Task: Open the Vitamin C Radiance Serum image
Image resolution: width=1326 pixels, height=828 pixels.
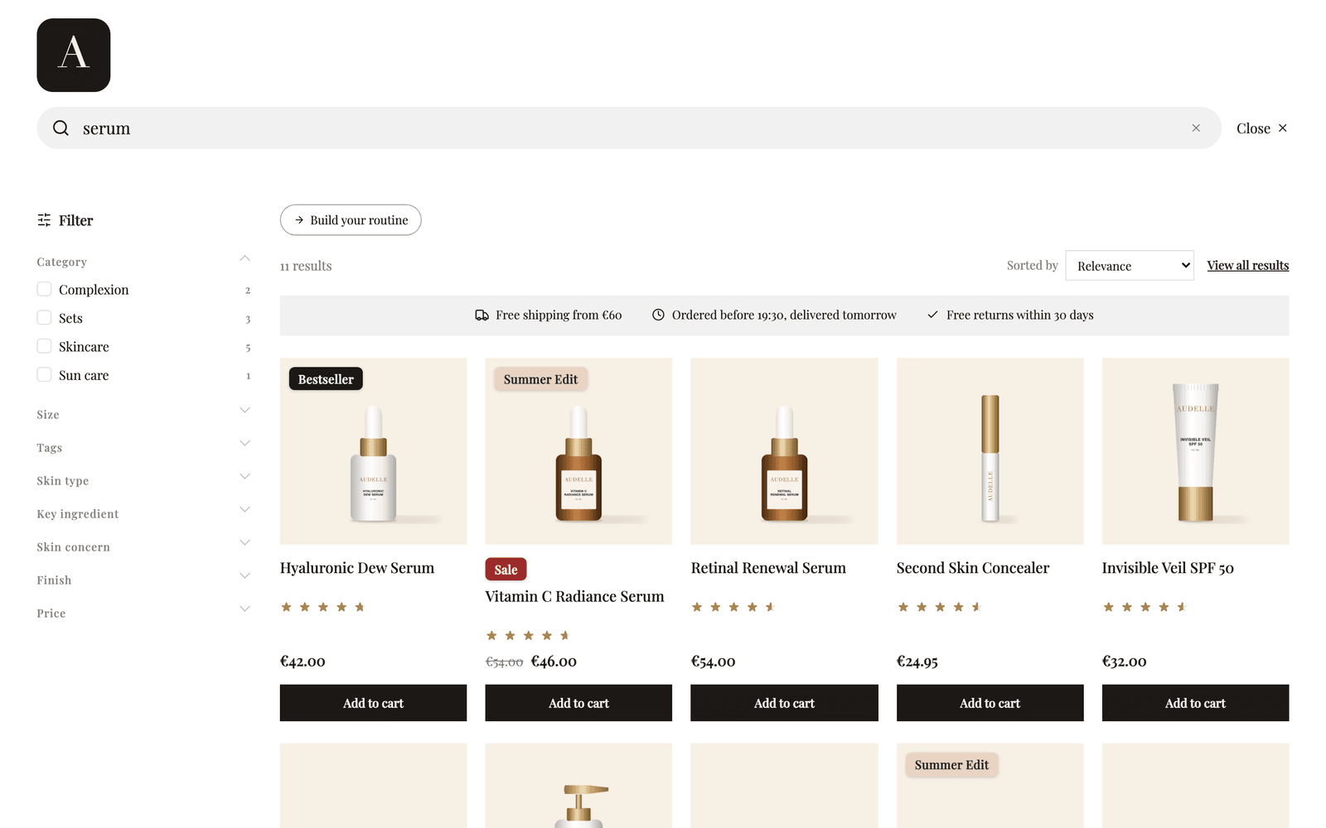Action: tap(578, 451)
